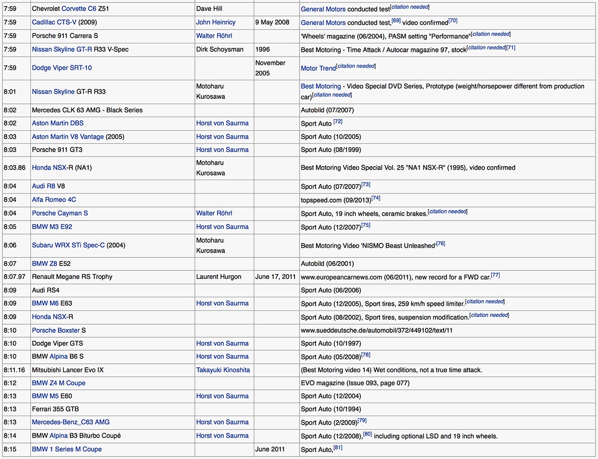Click citation needed in BMW M6 row
Screen dimensions: 598x459
pos(485,301)
